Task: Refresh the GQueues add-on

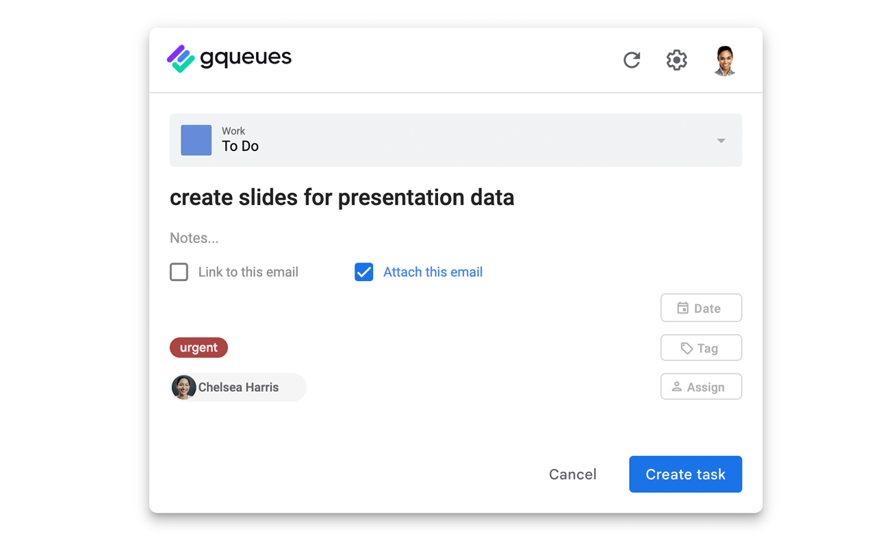Action: click(x=631, y=60)
